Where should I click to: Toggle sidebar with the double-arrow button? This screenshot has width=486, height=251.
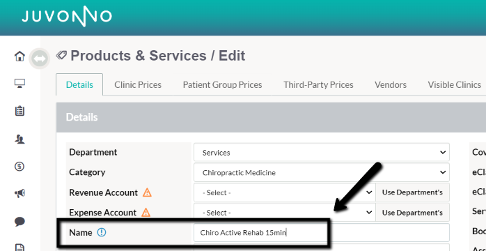(40, 59)
